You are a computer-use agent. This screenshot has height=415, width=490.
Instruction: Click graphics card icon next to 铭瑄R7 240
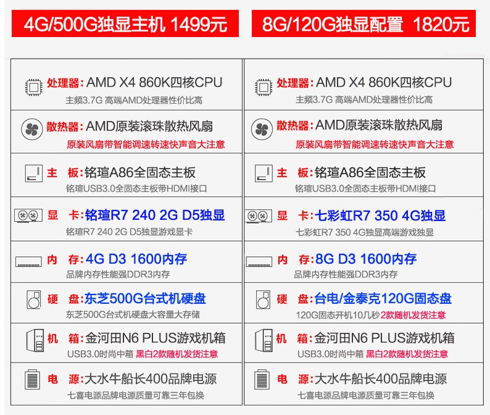(28, 216)
